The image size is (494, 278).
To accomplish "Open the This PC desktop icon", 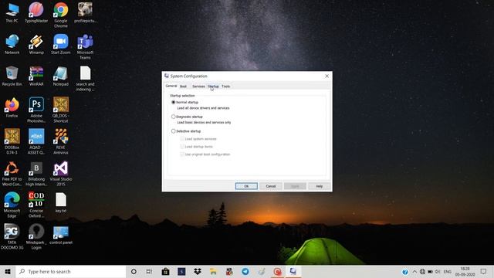I will 12,12.
